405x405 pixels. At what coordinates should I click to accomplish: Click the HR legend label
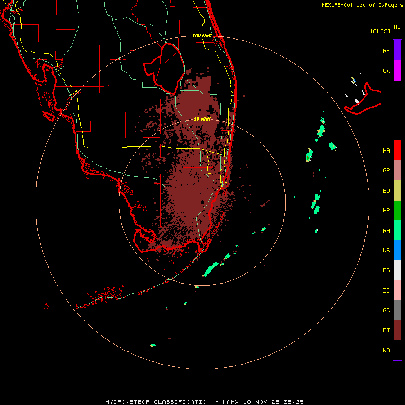pyautogui.click(x=386, y=211)
